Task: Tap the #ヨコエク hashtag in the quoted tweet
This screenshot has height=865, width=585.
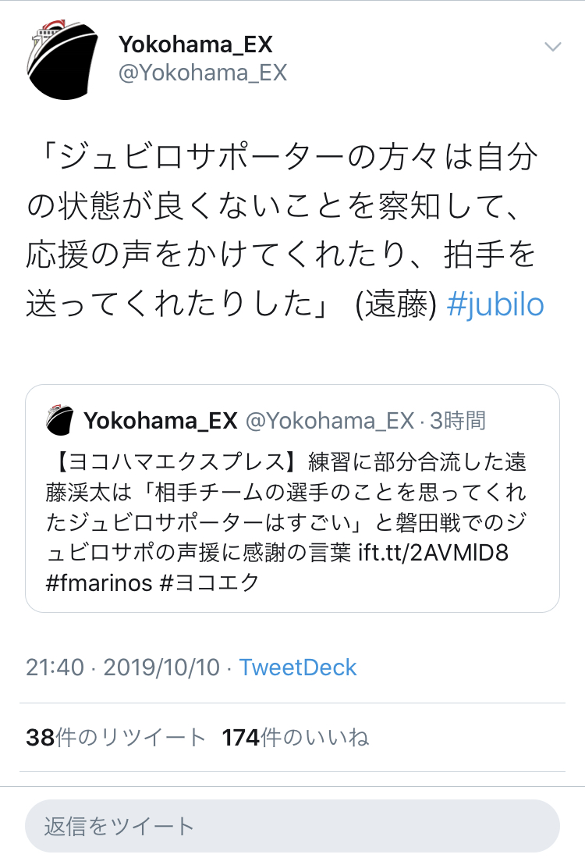Action: coord(210,582)
